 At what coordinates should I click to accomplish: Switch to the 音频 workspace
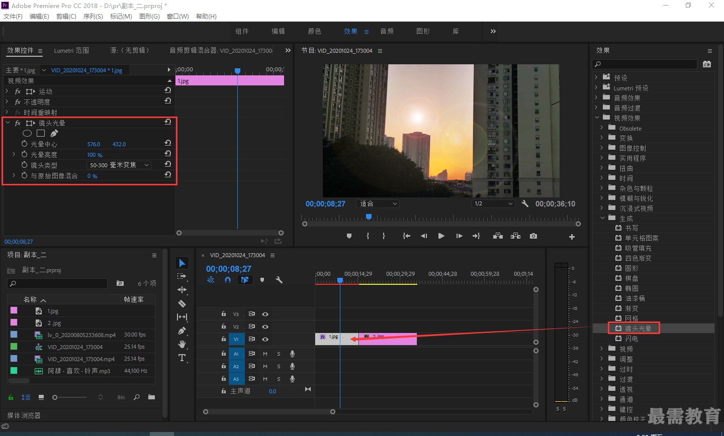pyautogui.click(x=387, y=31)
